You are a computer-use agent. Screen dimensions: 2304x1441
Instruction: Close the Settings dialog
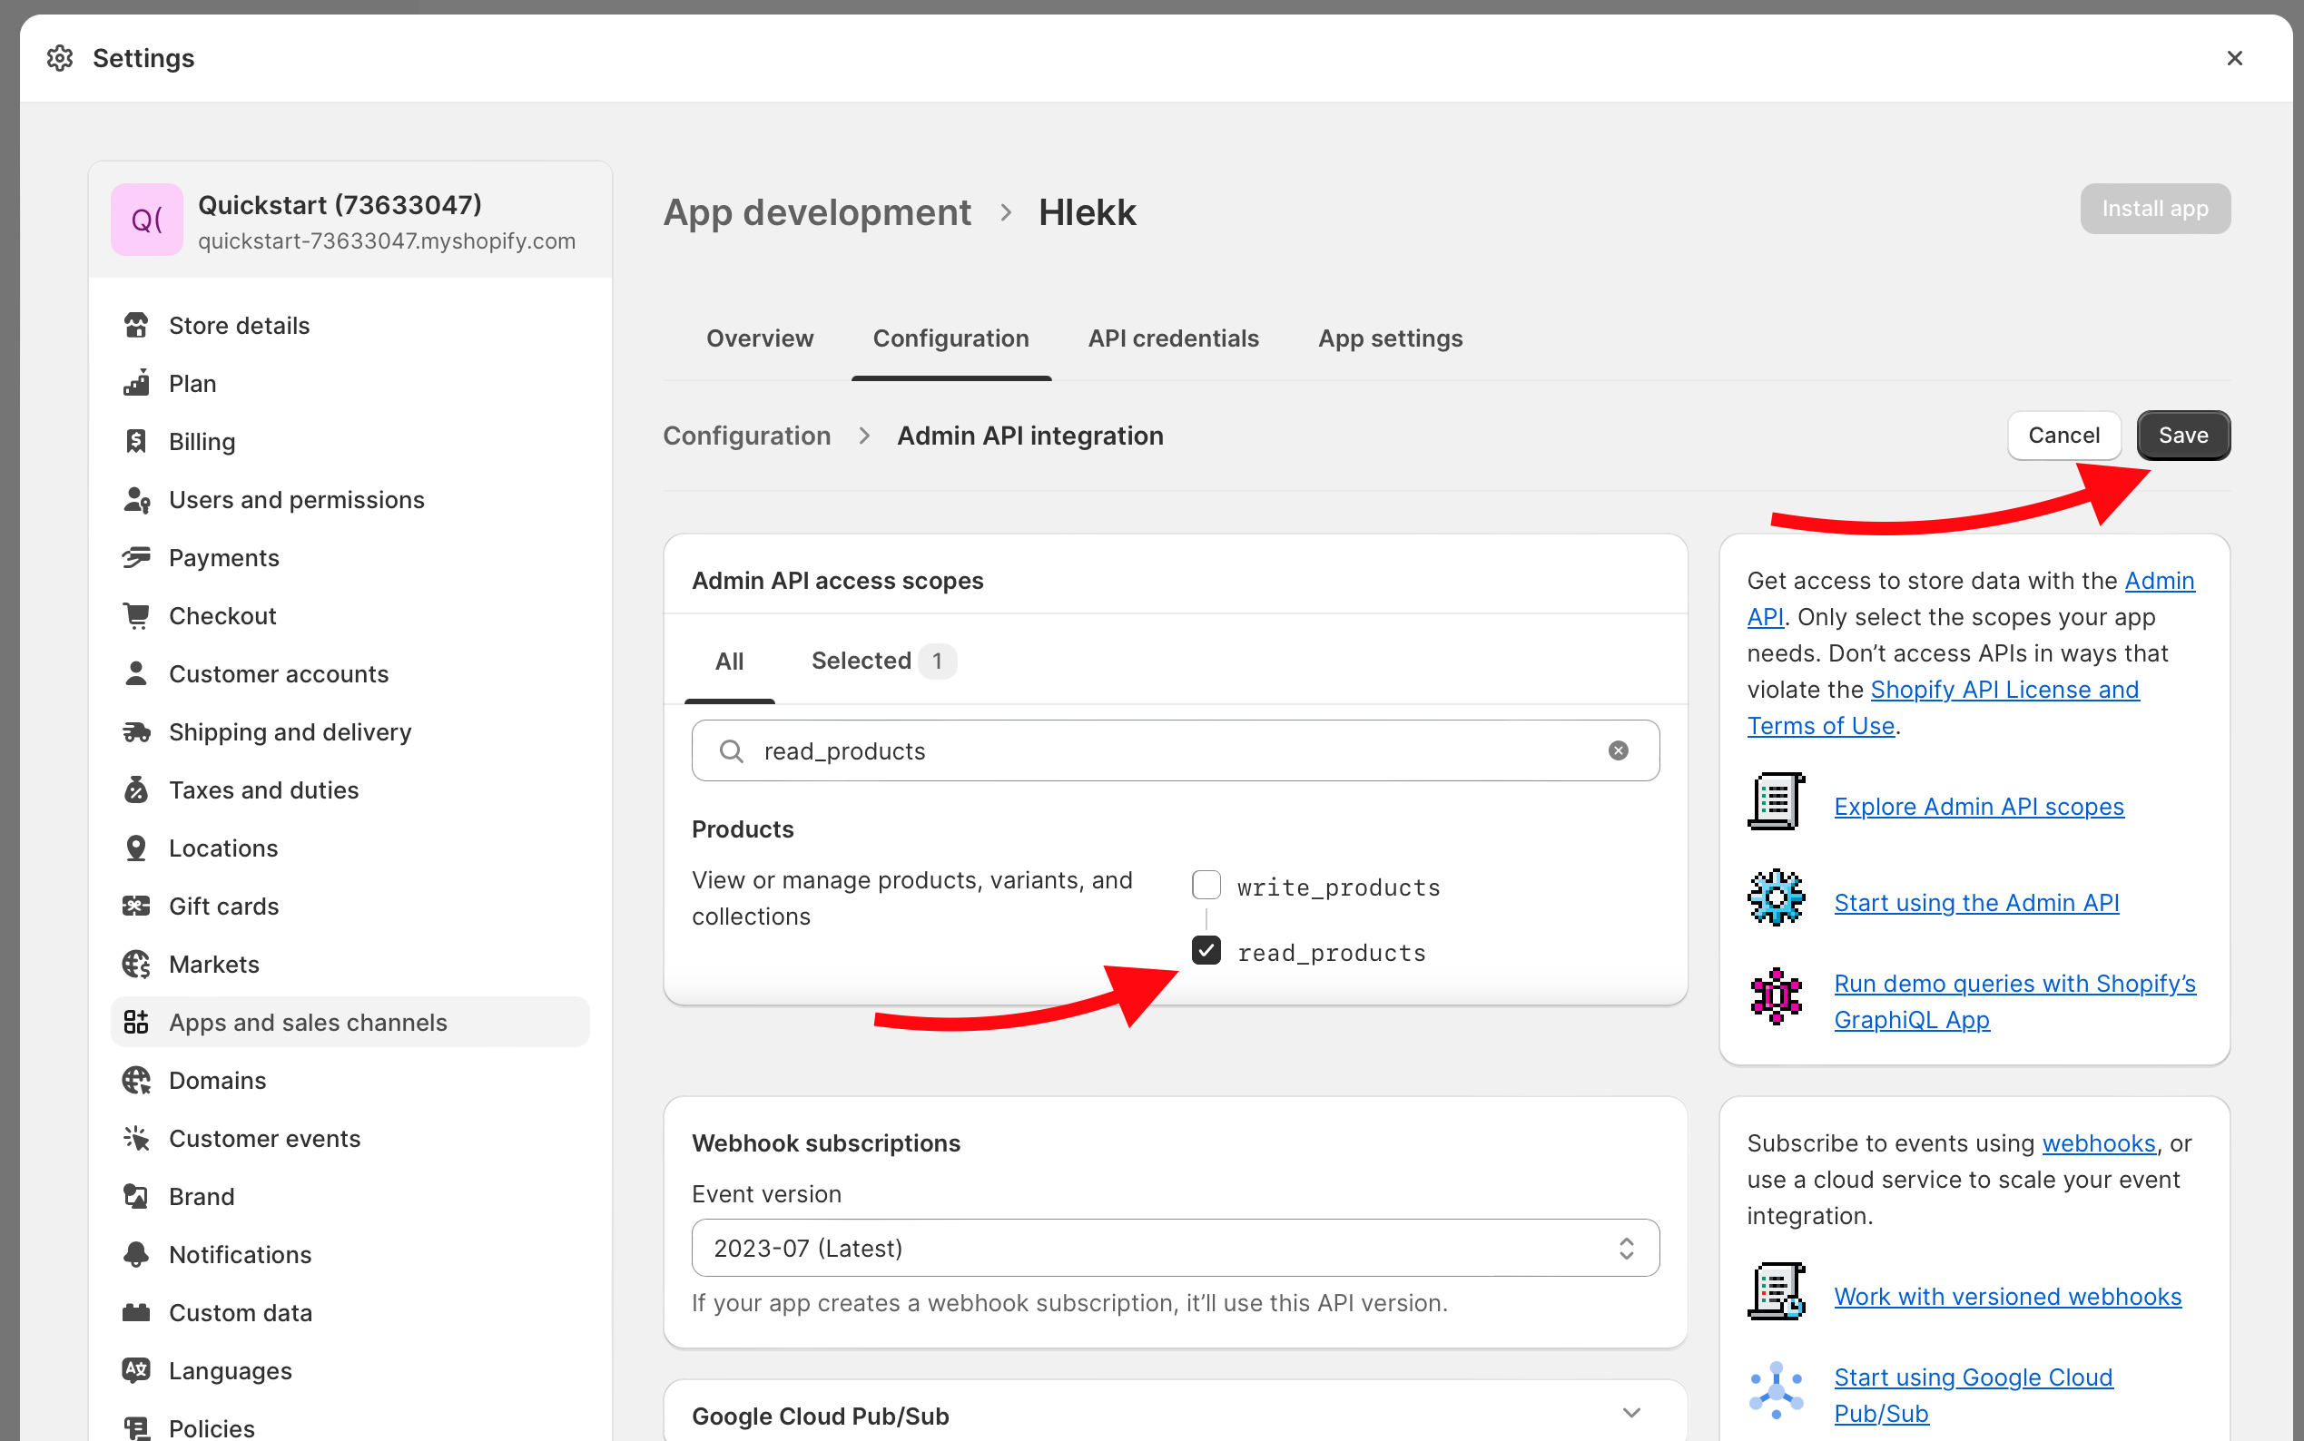click(x=2233, y=58)
